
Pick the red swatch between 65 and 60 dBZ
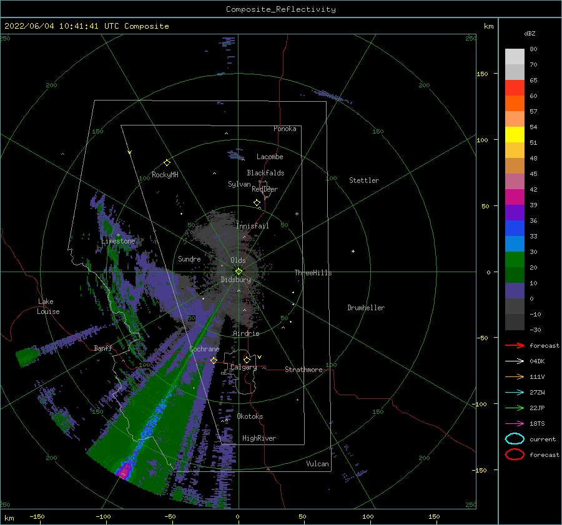[515, 87]
